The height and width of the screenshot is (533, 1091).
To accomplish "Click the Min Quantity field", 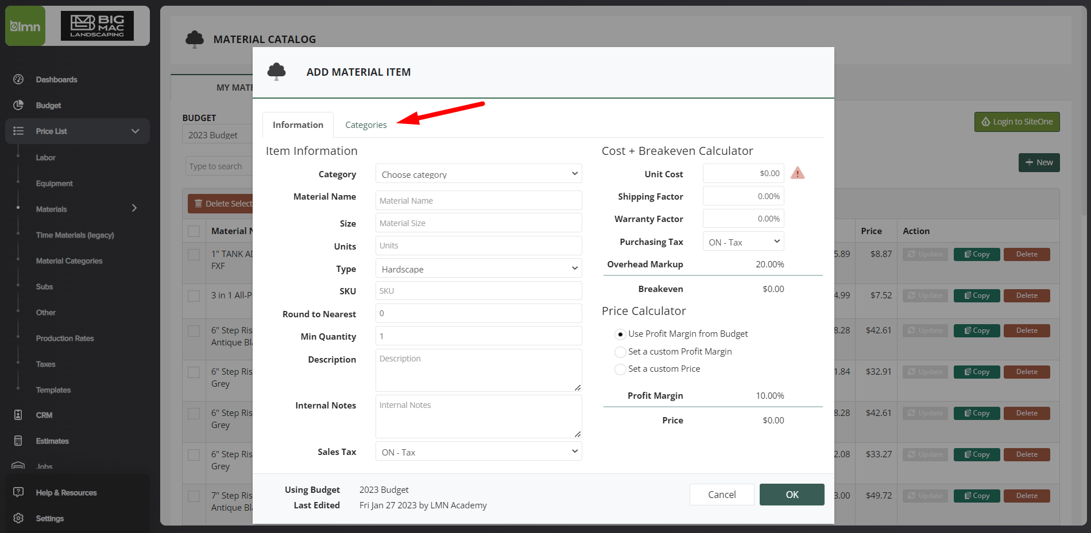I will [x=478, y=336].
